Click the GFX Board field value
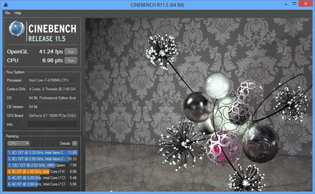The image size is (315, 194). tap(52, 115)
